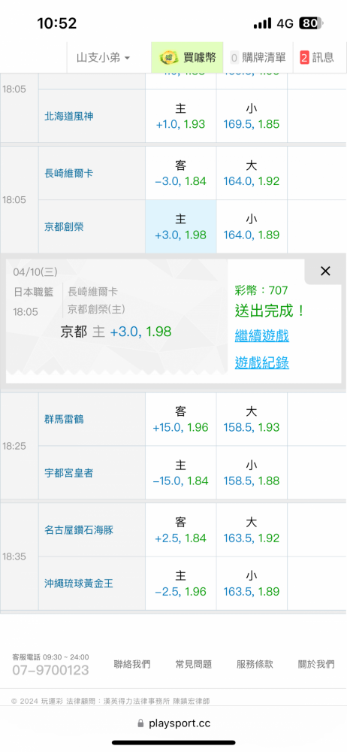This screenshot has width=347, height=752.
Task: Pick 大 164.0, 1.92 over bet
Action: pyautogui.click(x=252, y=173)
